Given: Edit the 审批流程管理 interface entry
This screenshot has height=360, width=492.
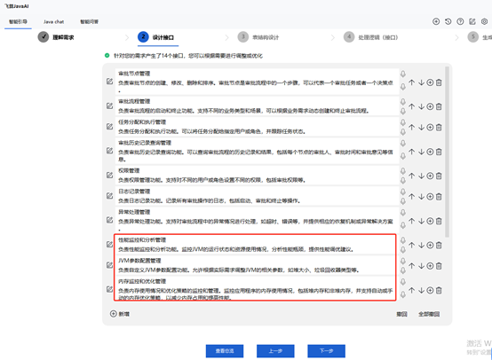Looking at the screenshot, I should coord(109,106).
